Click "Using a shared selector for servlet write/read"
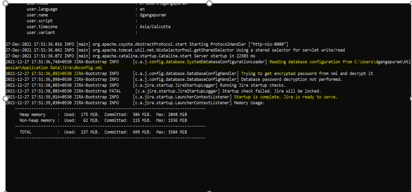Image resolution: width=412 pixels, height=192 pixels. (x=291, y=50)
